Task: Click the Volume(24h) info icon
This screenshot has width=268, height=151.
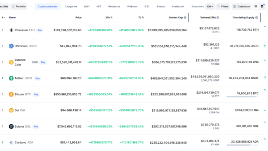Action: click(218, 17)
